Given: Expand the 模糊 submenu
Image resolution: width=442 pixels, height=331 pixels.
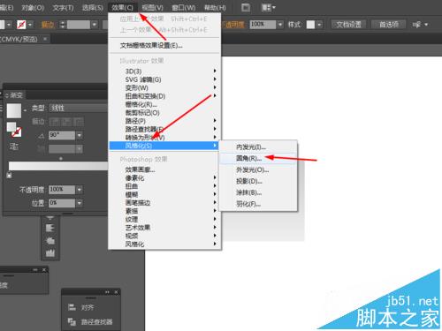Looking at the screenshot, I should click(164, 194).
